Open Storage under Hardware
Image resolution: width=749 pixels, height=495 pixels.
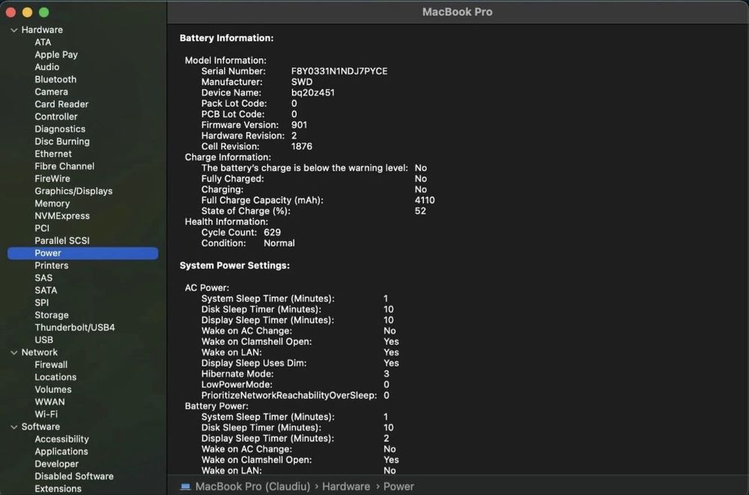51,315
